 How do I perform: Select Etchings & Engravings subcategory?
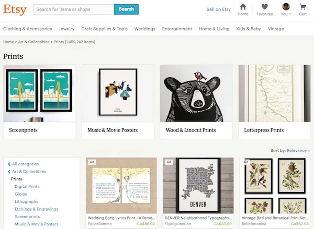pyautogui.click(x=36, y=209)
